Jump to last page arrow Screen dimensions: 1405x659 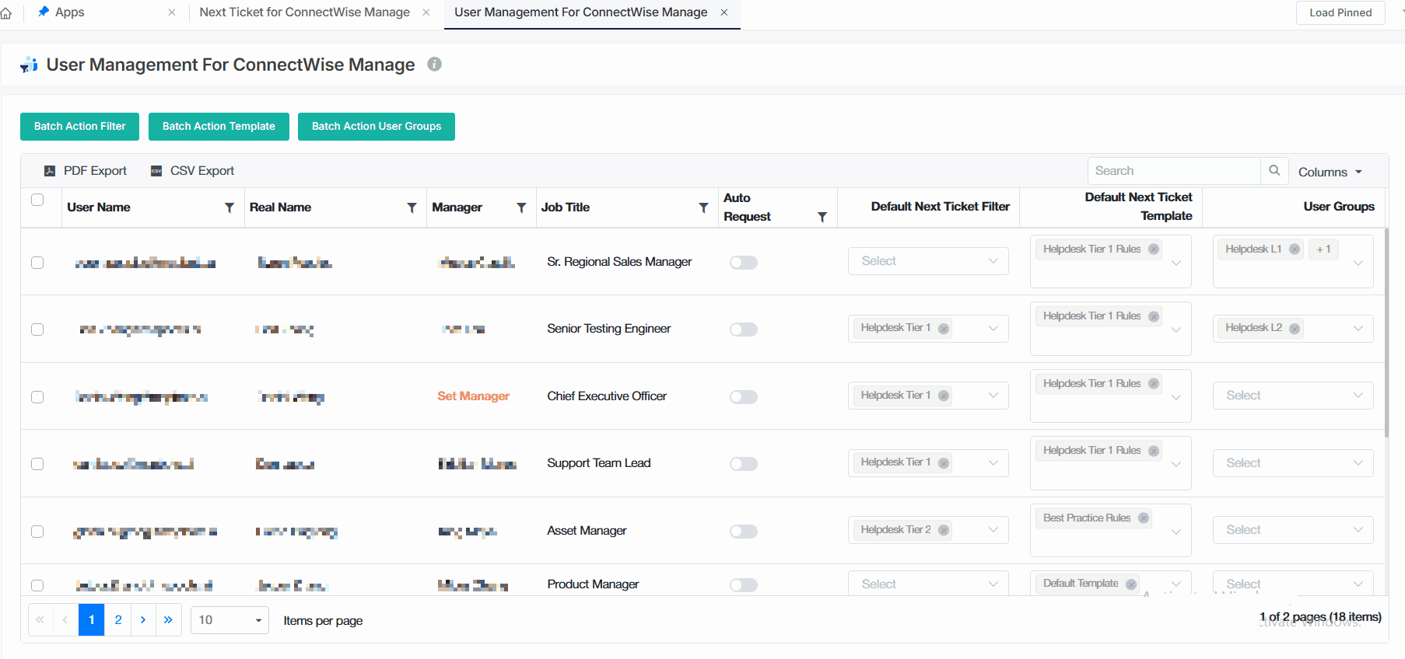pyautogui.click(x=169, y=620)
